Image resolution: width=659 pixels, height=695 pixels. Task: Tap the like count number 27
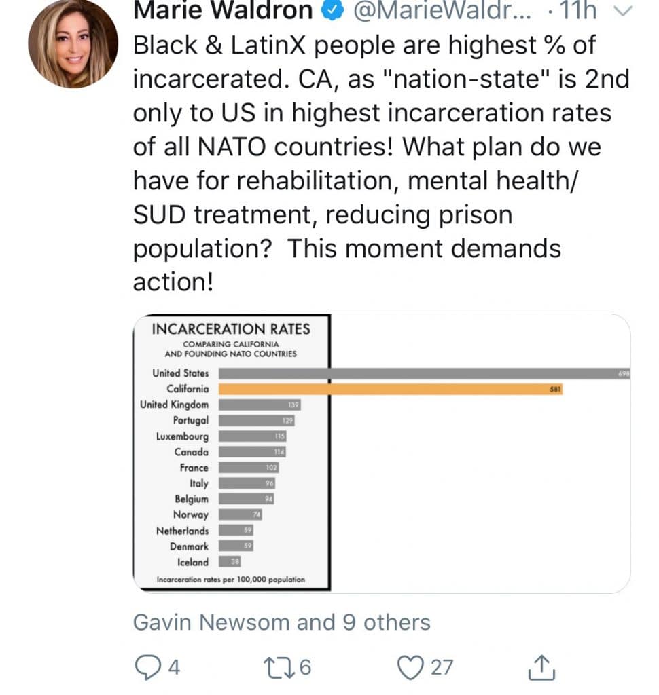442,668
